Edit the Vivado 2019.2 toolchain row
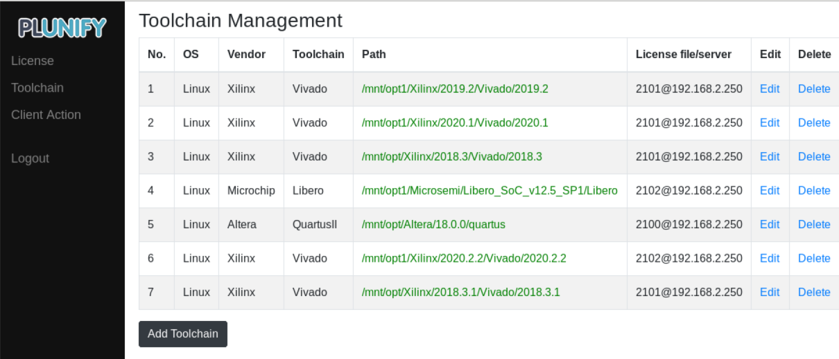The image size is (839, 359). [x=770, y=89]
